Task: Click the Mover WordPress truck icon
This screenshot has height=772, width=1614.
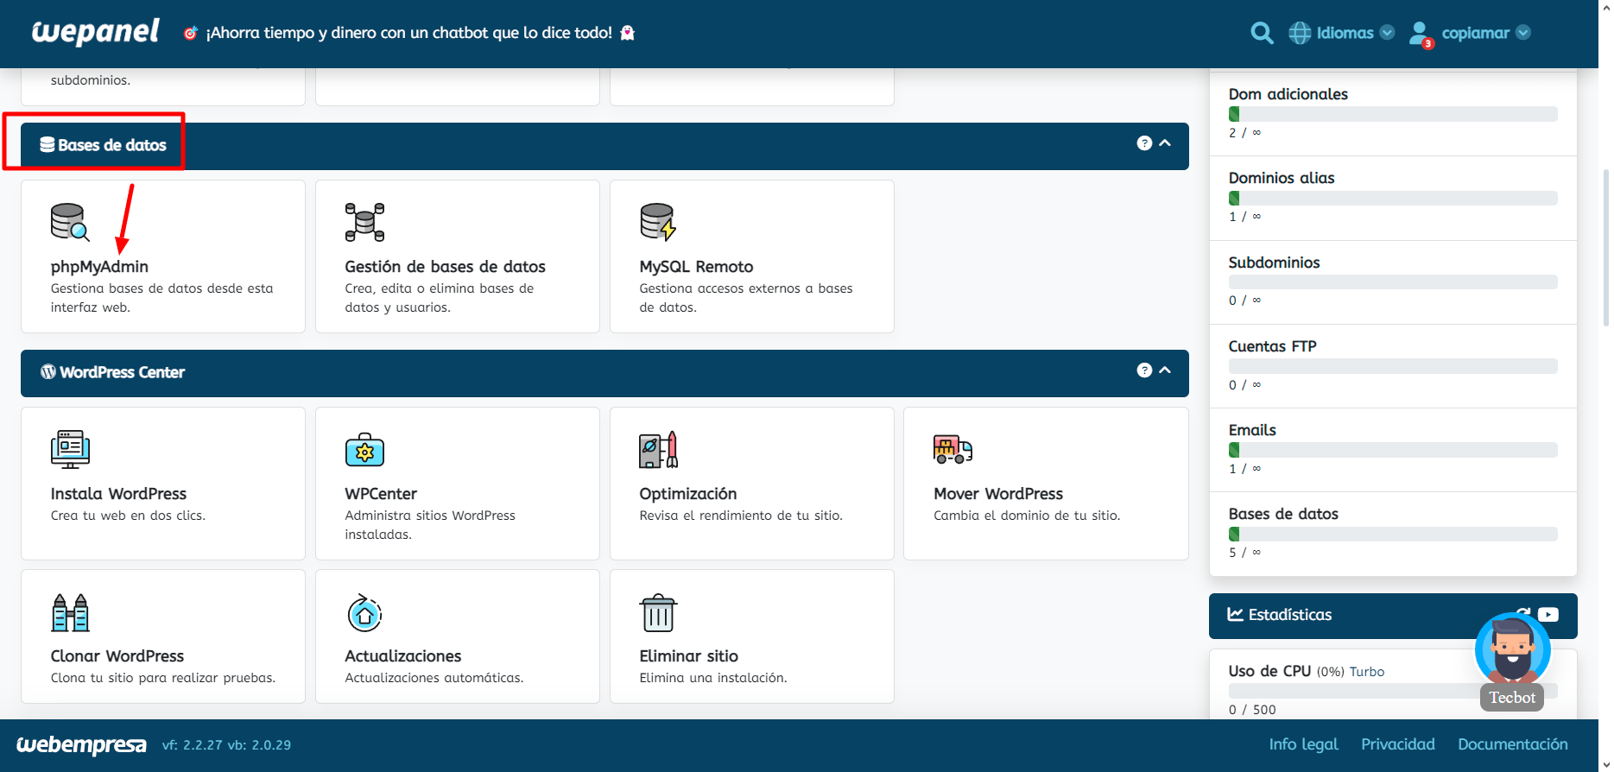Action: click(x=953, y=449)
